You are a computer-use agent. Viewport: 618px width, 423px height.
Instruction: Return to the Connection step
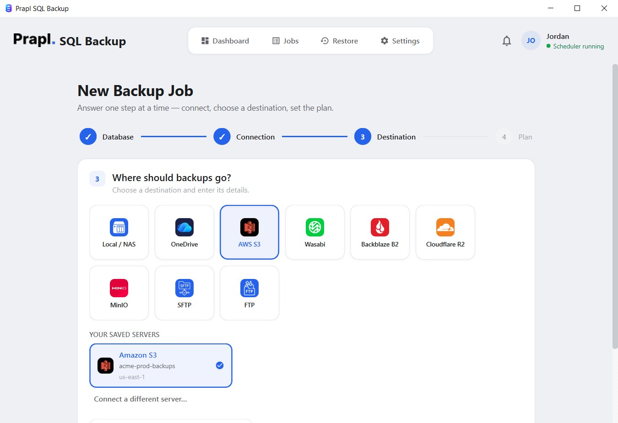pyautogui.click(x=244, y=137)
